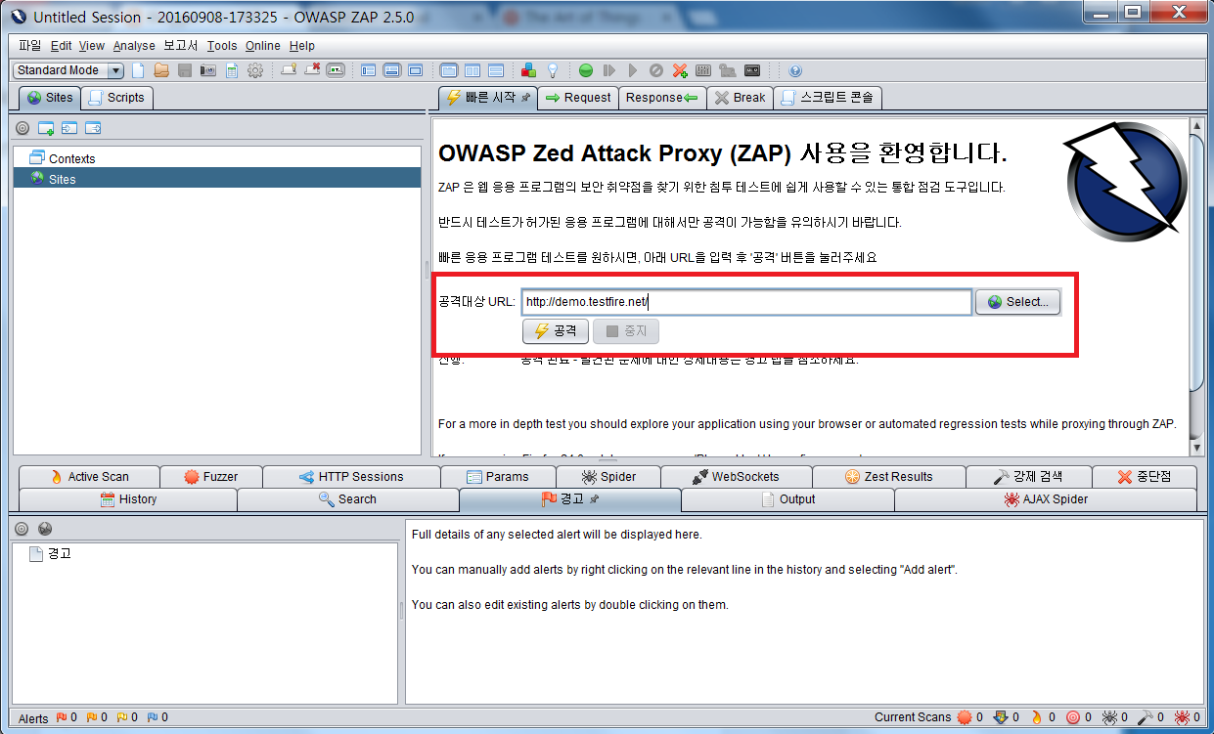1214x734 pixels.
Task: Create a new session with blank page icon
Action: [x=136, y=70]
